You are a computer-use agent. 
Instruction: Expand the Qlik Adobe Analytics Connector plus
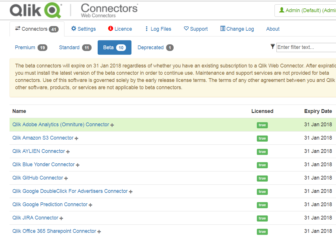tap(112, 125)
